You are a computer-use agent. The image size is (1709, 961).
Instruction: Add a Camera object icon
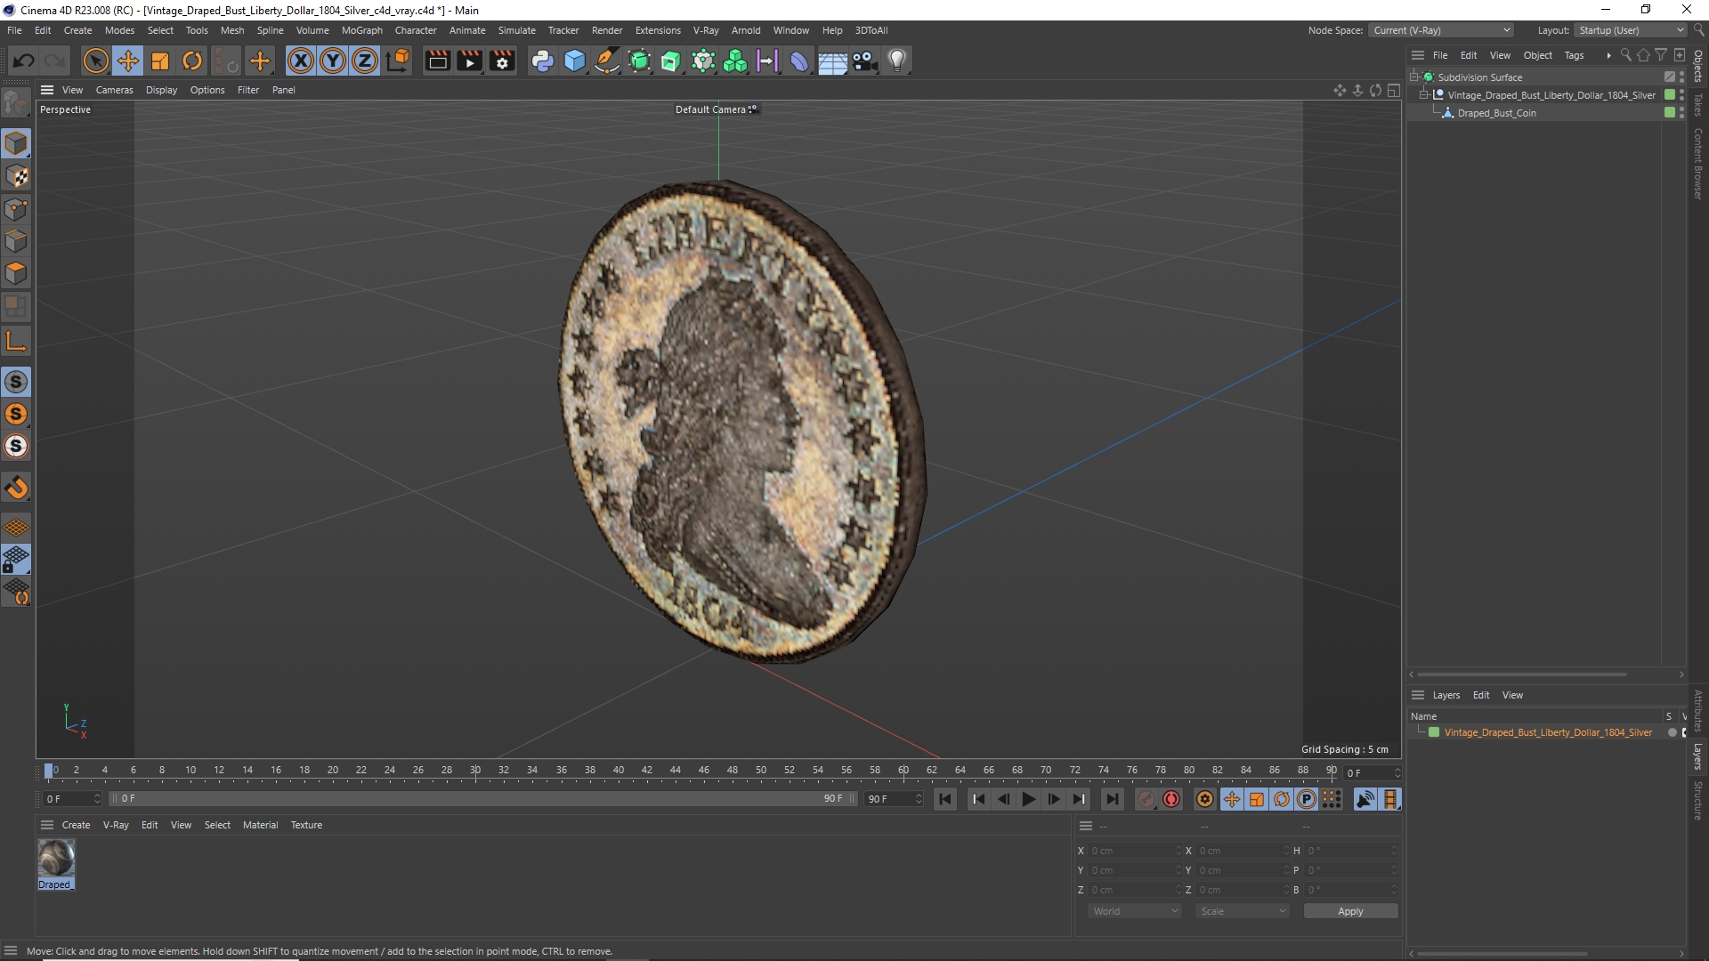[864, 61]
